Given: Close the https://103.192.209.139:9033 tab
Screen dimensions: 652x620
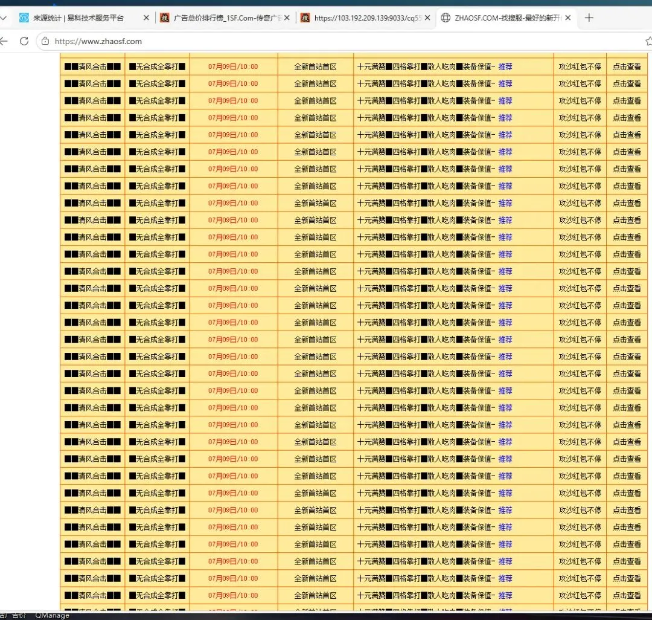Looking at the screenshot, I should pos(427,18).
